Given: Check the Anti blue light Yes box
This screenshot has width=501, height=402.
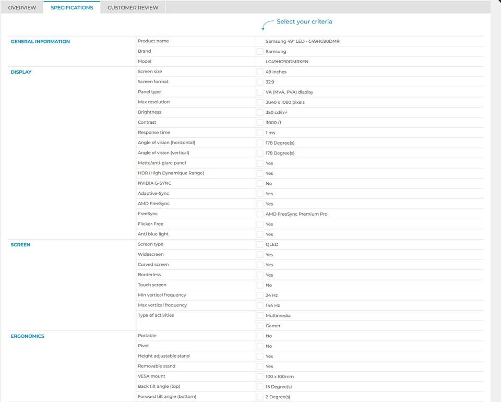Looking at the screenshot, I should (x=260, y=234).
